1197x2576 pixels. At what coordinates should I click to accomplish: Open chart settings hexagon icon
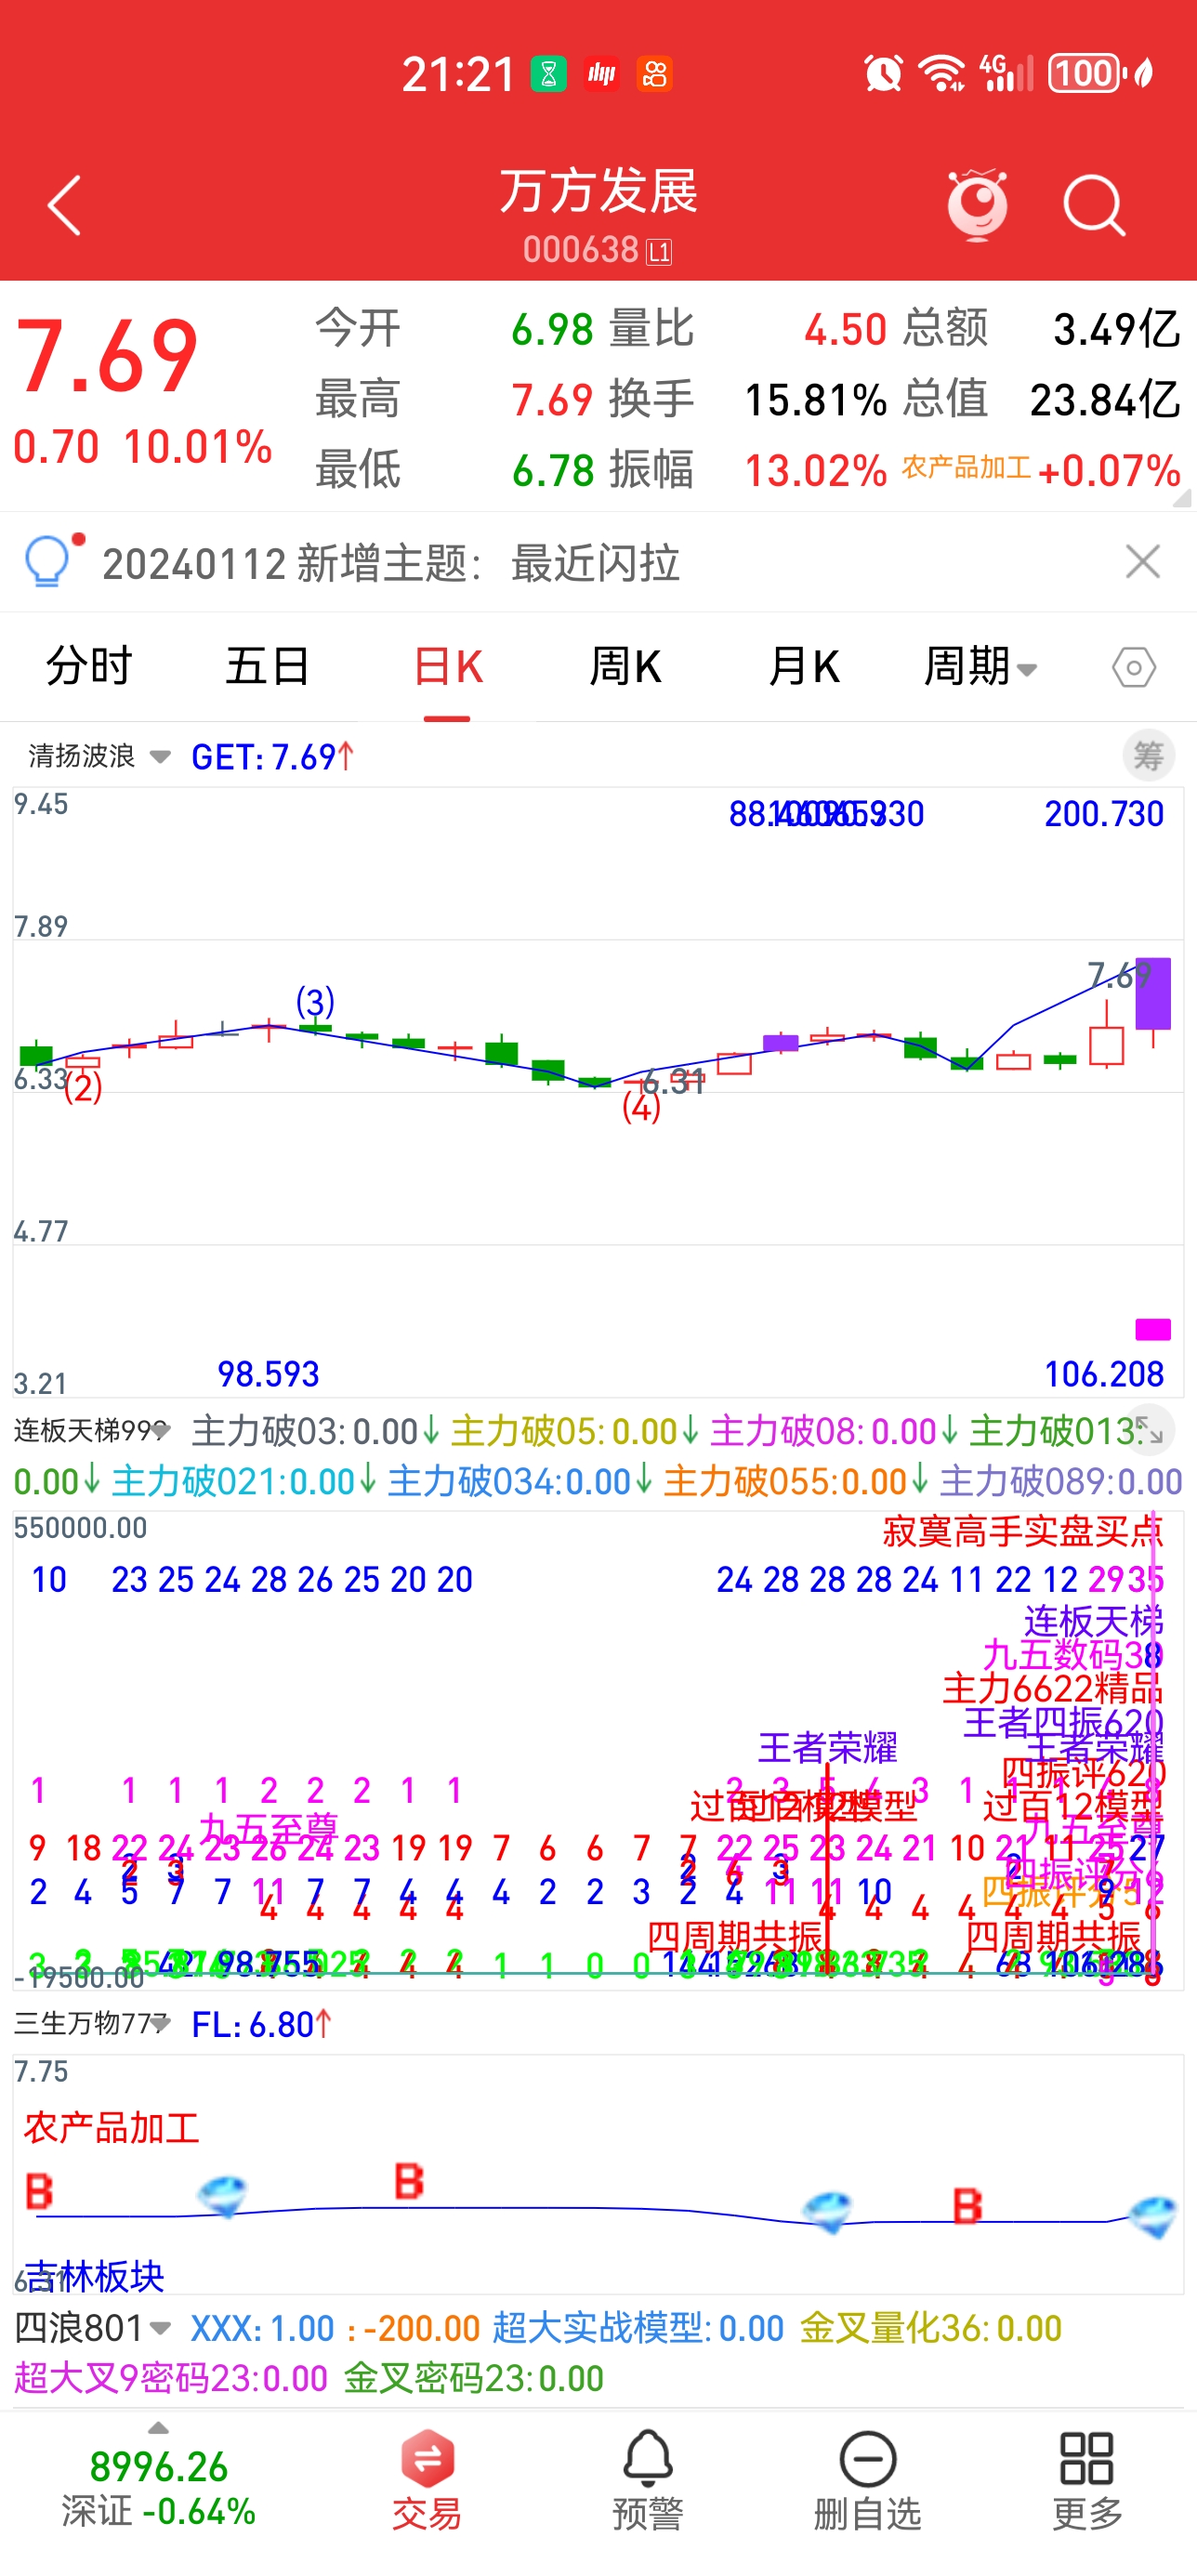1133,667
